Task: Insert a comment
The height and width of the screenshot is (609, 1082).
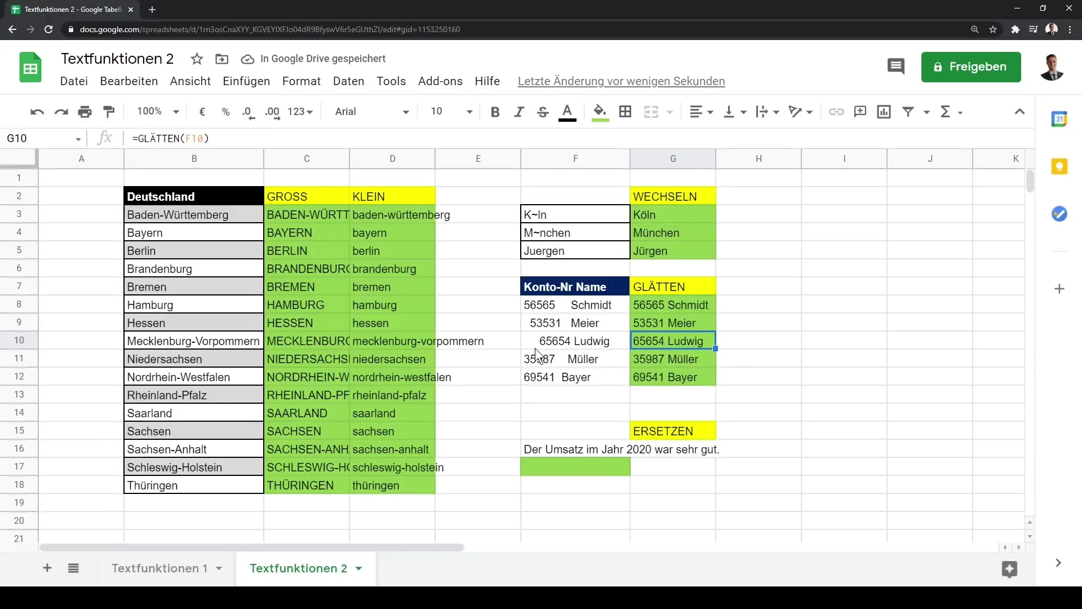Action: [x=860, y=112]
